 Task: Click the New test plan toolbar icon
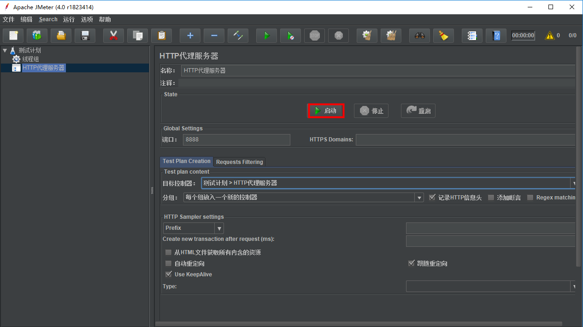pyautogui.click(x=13, y=35)
